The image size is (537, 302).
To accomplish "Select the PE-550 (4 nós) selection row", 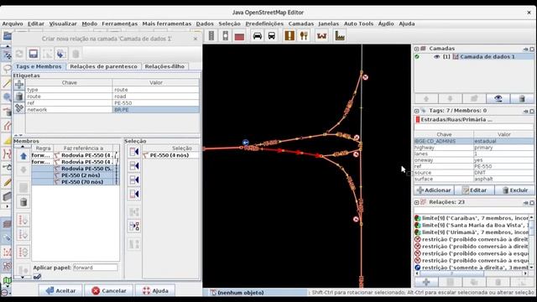I will (x=170, y=155).
